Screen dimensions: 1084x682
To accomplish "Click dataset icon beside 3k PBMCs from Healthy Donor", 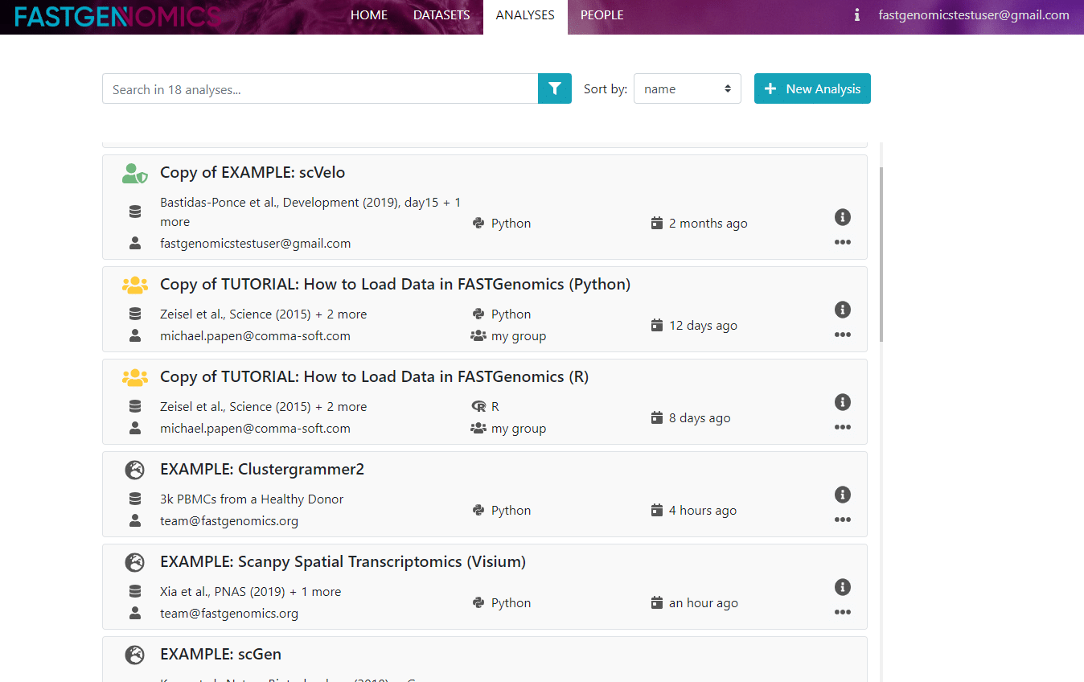I will [135, 499].
